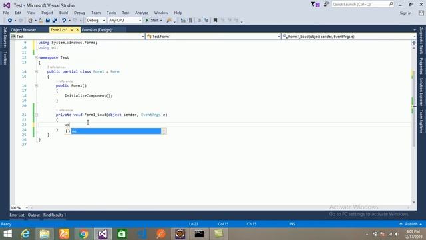Open the Build menu
The width and height of the screenshot is (426, 240).
pos(63,13)
